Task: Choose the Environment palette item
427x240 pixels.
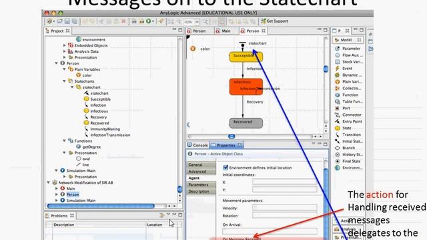Action: coord(349,168)
